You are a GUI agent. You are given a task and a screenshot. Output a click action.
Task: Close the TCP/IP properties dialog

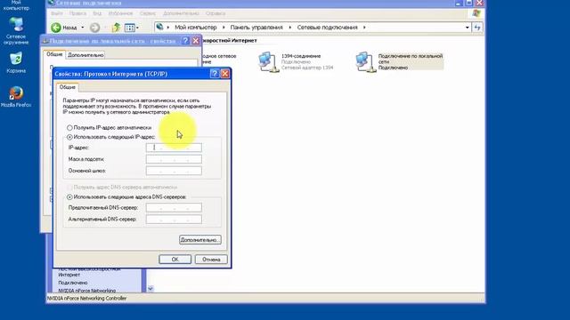pyautogui.click(x=225, y=74)
